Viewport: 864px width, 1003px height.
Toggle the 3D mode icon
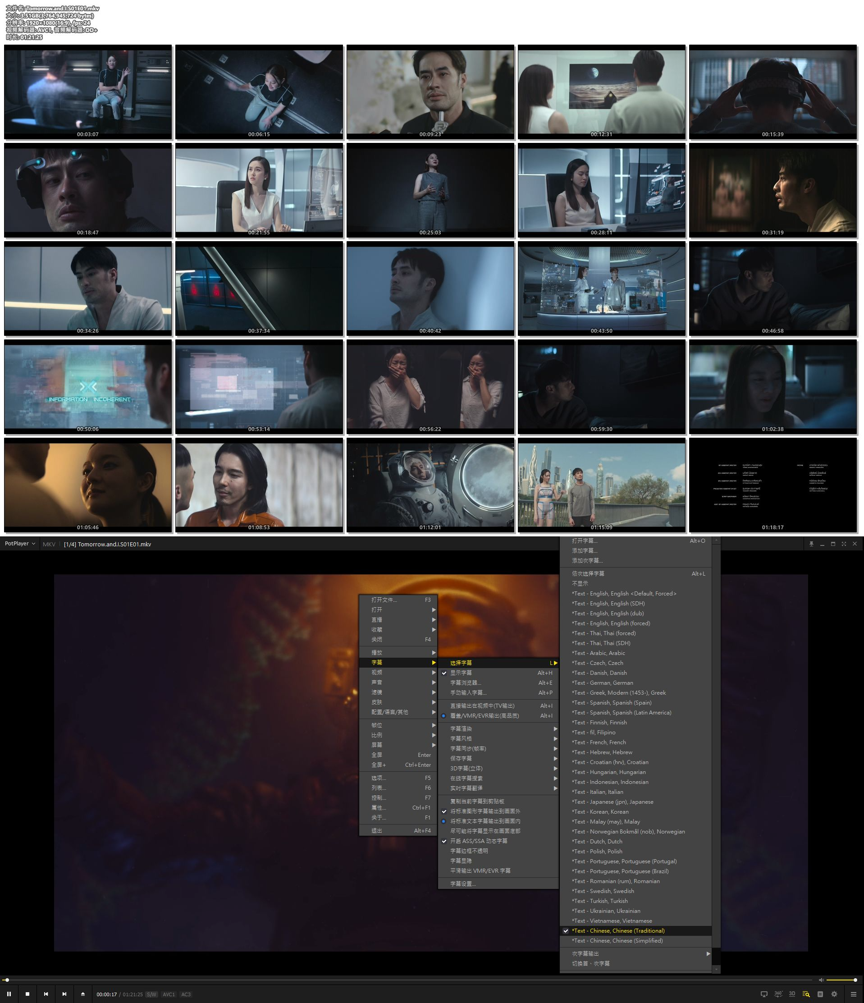pyautogui.click(x=792, y=994)
